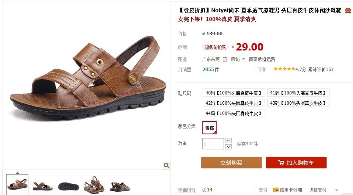Select the 黄棕 color option
Image resolution: width=353 pixels, height=195 pixels.
coord(210,128)
